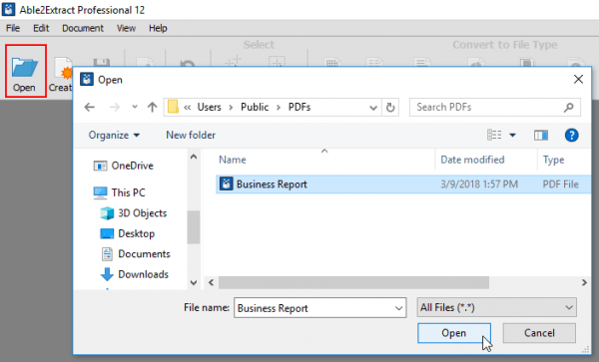The image size is (599, 362).
Task: Toggle the preview pane icon
Action: tap(540, 135)
